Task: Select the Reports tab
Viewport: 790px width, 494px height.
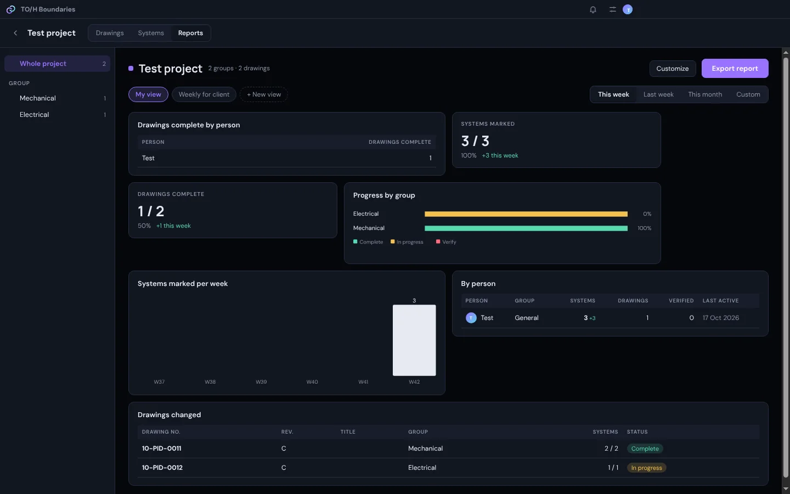Action: [190, 33]
